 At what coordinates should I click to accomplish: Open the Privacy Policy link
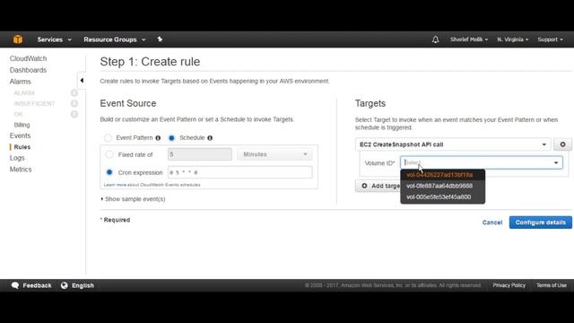509,285
